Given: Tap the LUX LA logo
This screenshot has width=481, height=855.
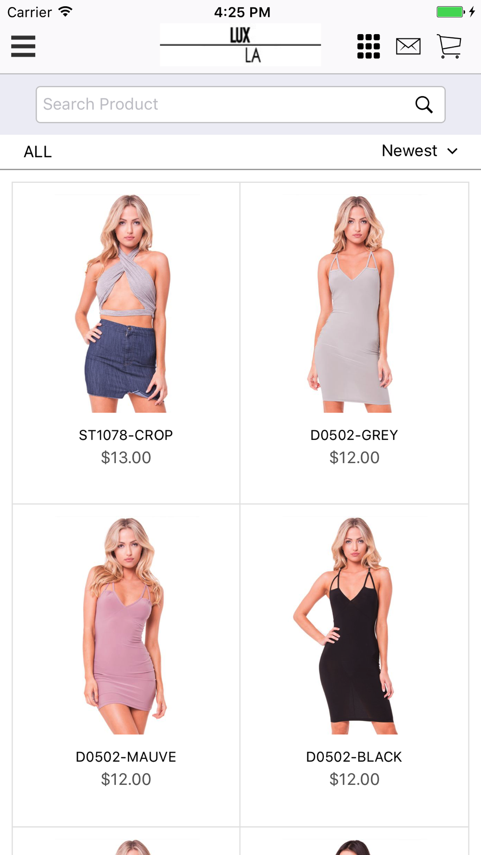Looking at the screenshot, I should (240, 45).
